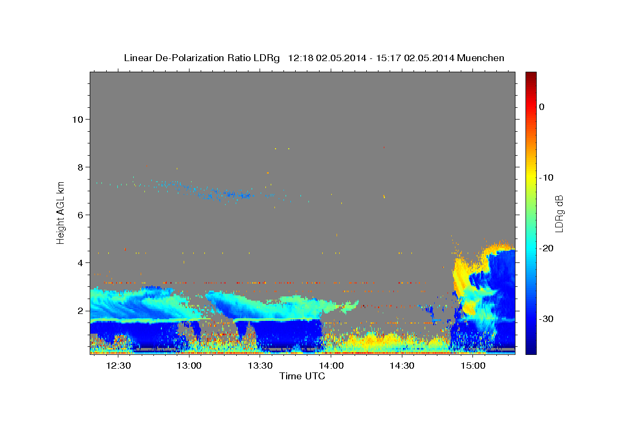This screenshot has height=425, width=637.
Task: Click the 'LDRg dB' colorbar label
Action: pyautogui.click(x=559, y=214)
